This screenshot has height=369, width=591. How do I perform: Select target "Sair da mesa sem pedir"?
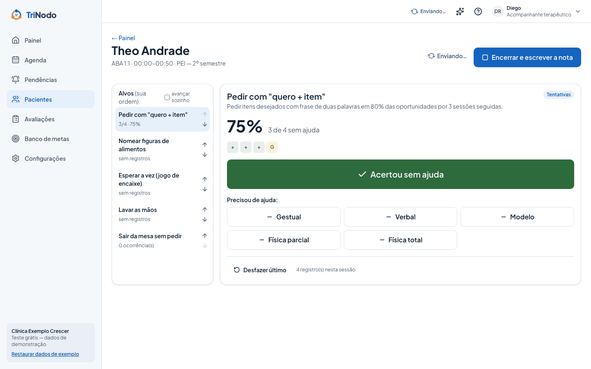(158, 241)
